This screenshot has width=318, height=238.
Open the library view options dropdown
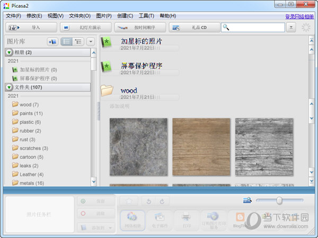click(91, 41)
